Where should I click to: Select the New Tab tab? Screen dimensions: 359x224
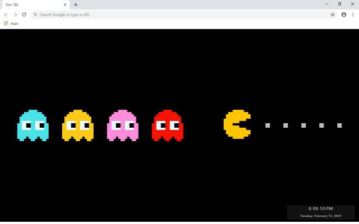[x=35, y=5]
